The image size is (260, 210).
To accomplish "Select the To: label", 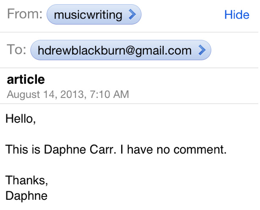I will tap(17, 50).
